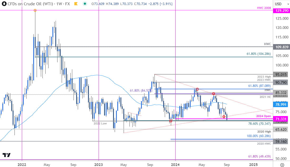Click the crude oil symbol logo icon

point(4,4)
